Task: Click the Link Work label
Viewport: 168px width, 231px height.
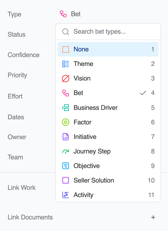Action: click(22, 188)
